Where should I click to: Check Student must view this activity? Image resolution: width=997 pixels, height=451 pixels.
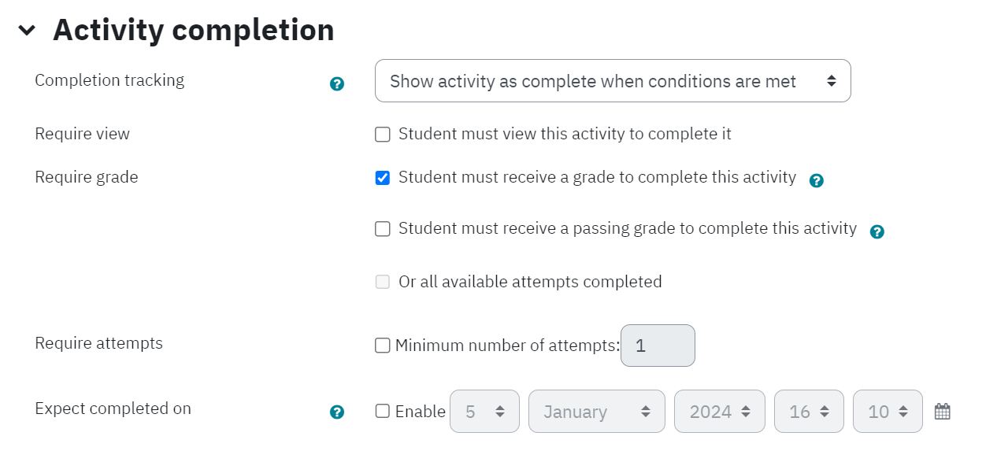point(383,135)
